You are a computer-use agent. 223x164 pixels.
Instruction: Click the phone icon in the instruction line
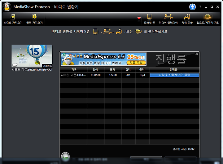[96, 31]
